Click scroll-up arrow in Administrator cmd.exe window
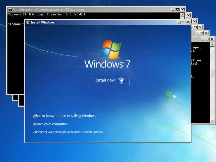Screen dimensions: 216x162 pos(183,15)
